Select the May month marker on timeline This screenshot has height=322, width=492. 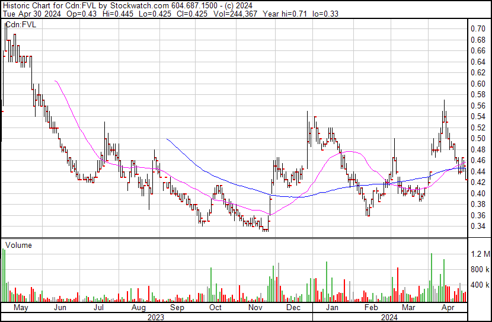point(20,308)
